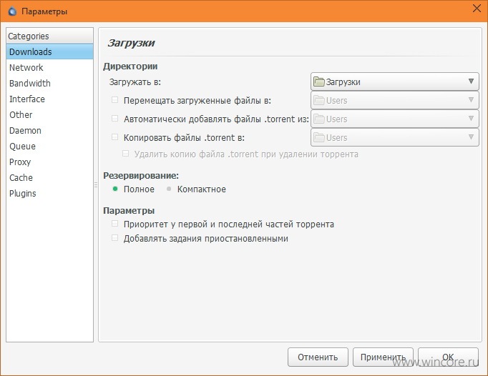Open the Queue category
Screen dimensions: 488x376
pyautogui.click(x=49, y=146)
